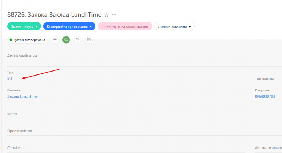
Task: Open the contractor 0969080783 link
Action: click(x=265, y=96)
